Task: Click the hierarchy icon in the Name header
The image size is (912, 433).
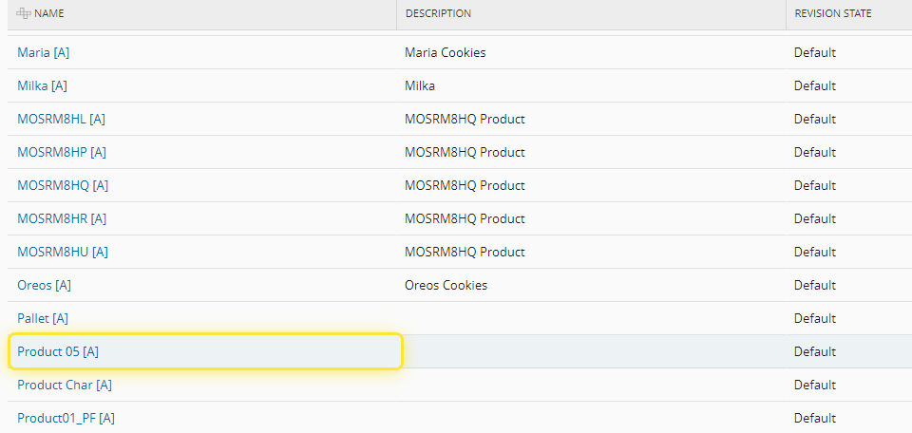Action: point(24,13)
